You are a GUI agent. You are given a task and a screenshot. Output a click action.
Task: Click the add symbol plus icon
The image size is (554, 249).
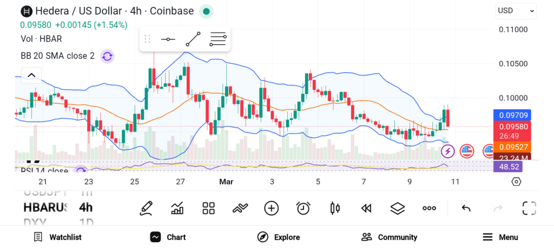pos(271,208)
